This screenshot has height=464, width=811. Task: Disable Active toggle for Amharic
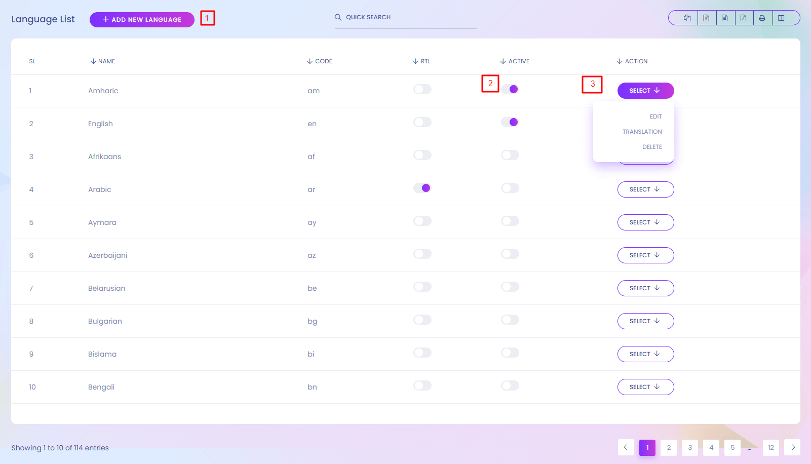510,89
